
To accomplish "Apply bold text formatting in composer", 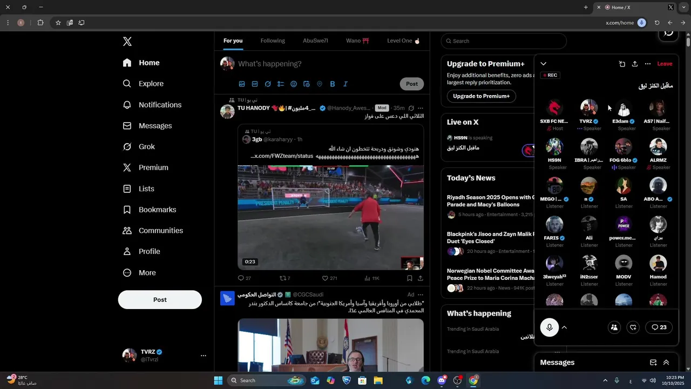I will point(333,84).
